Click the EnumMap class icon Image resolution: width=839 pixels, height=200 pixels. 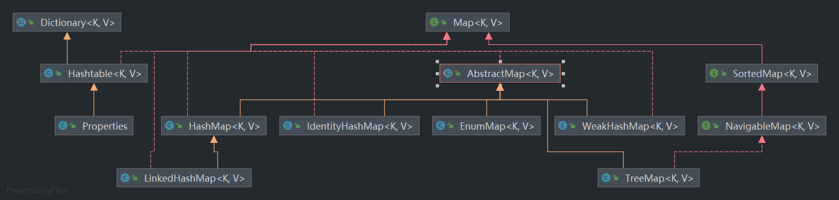[x=440, y=126]
